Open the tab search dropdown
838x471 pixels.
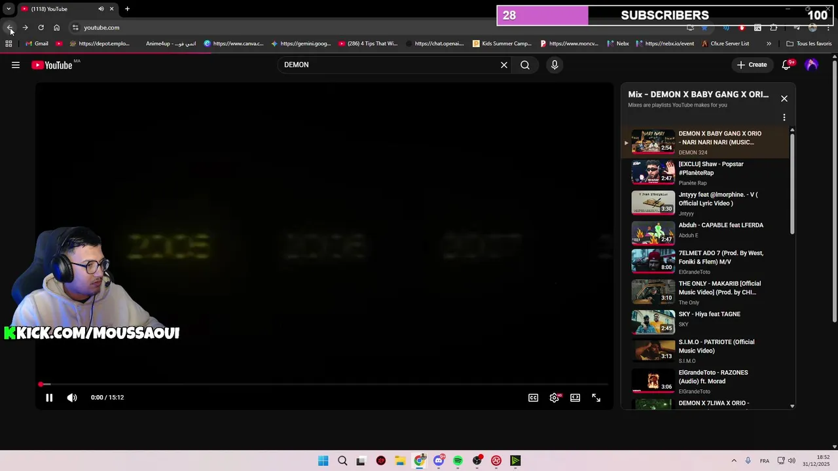tap(9, 9)
